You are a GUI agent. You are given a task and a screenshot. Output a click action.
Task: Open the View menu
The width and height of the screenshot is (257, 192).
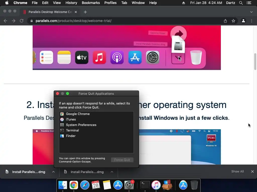pos(57,3)
